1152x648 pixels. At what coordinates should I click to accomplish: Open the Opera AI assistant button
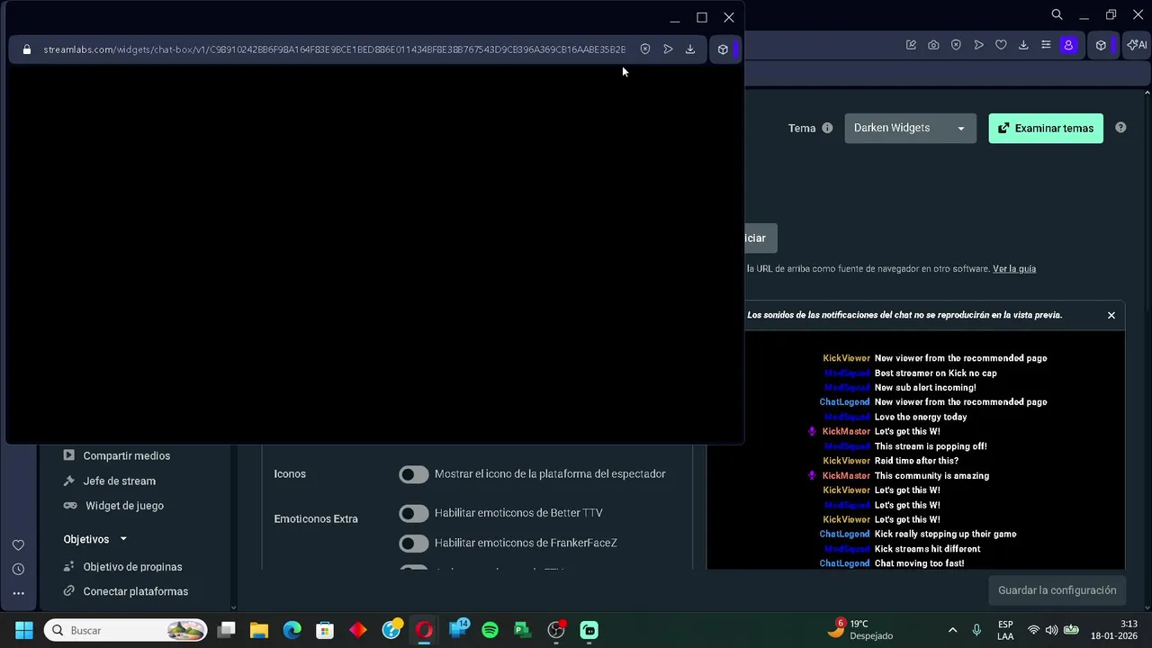1138,45
